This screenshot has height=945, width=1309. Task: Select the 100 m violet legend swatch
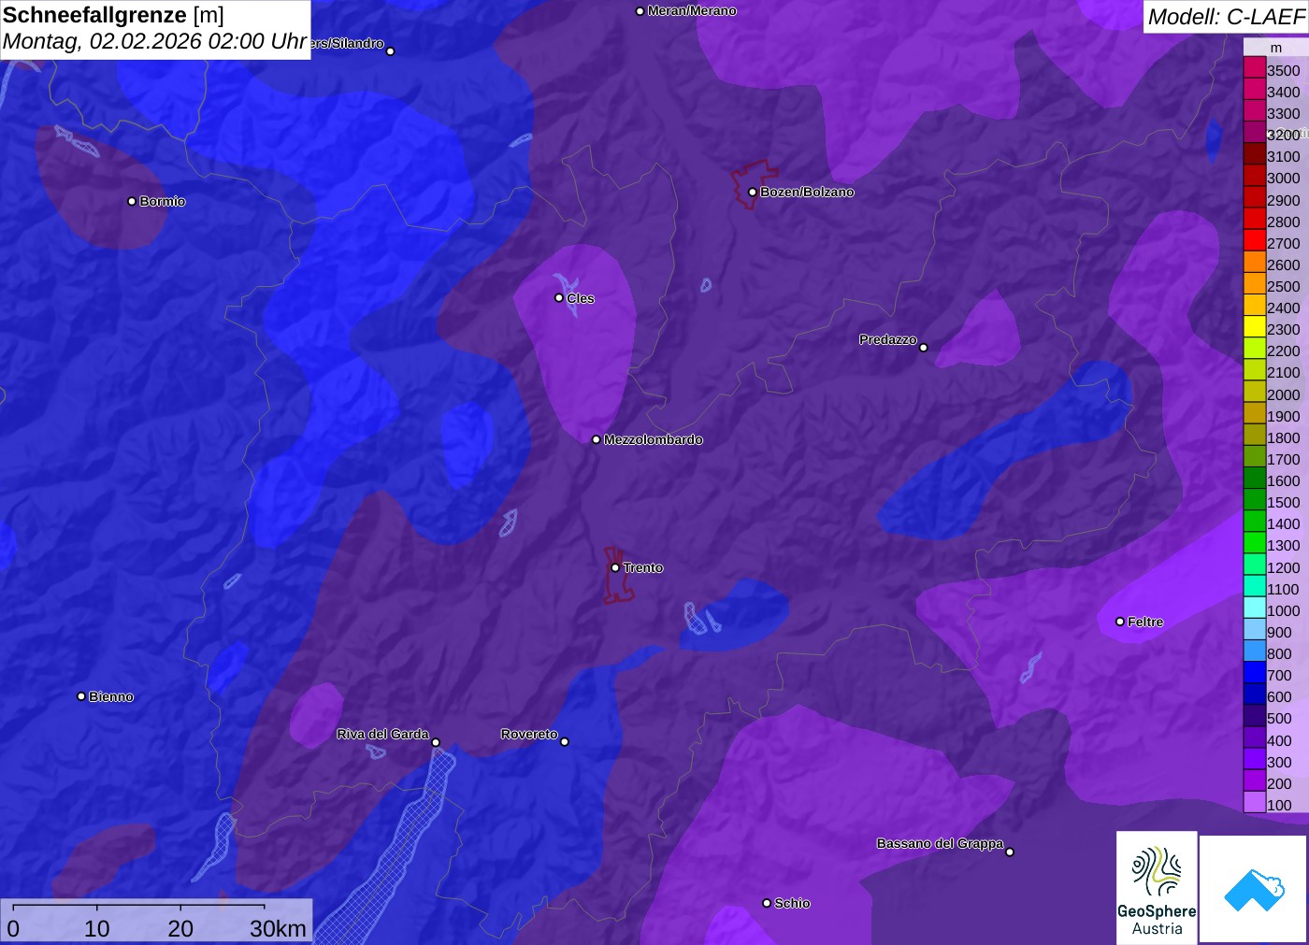(x=1255, y=803)
